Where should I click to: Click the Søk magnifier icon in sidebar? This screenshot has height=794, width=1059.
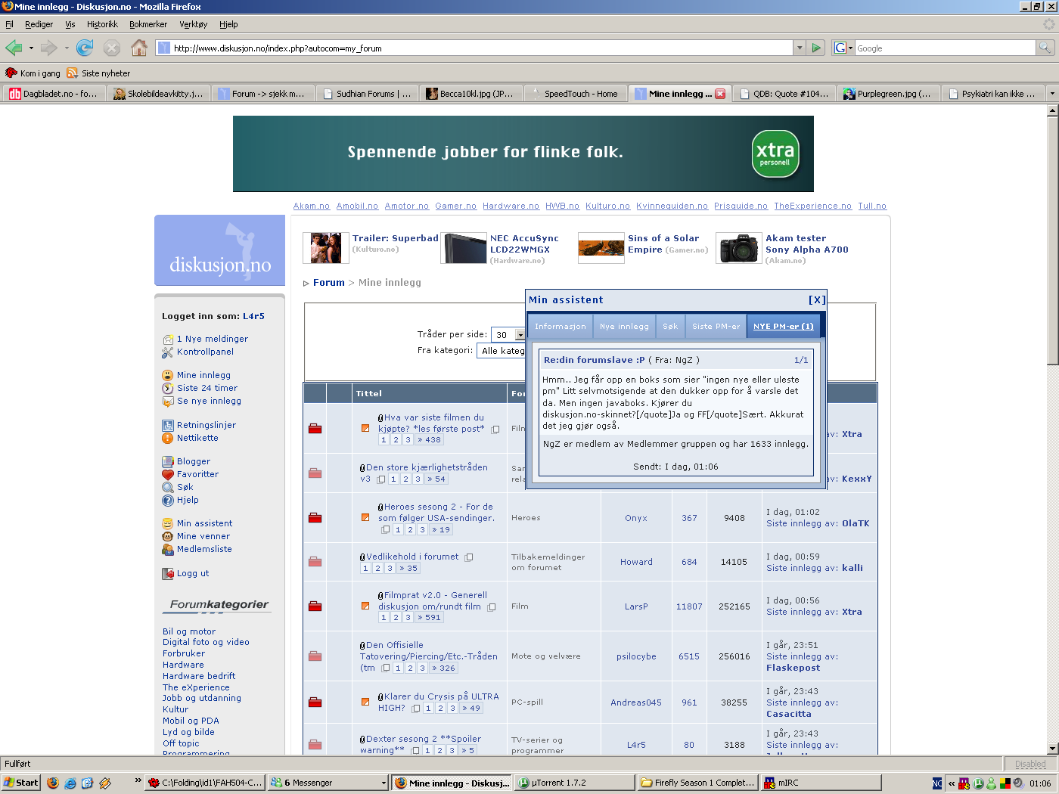pos(168,488)
